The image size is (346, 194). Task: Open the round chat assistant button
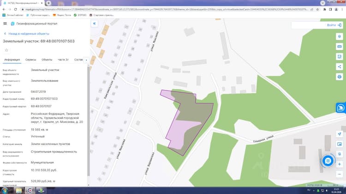(x=328, y=161)
